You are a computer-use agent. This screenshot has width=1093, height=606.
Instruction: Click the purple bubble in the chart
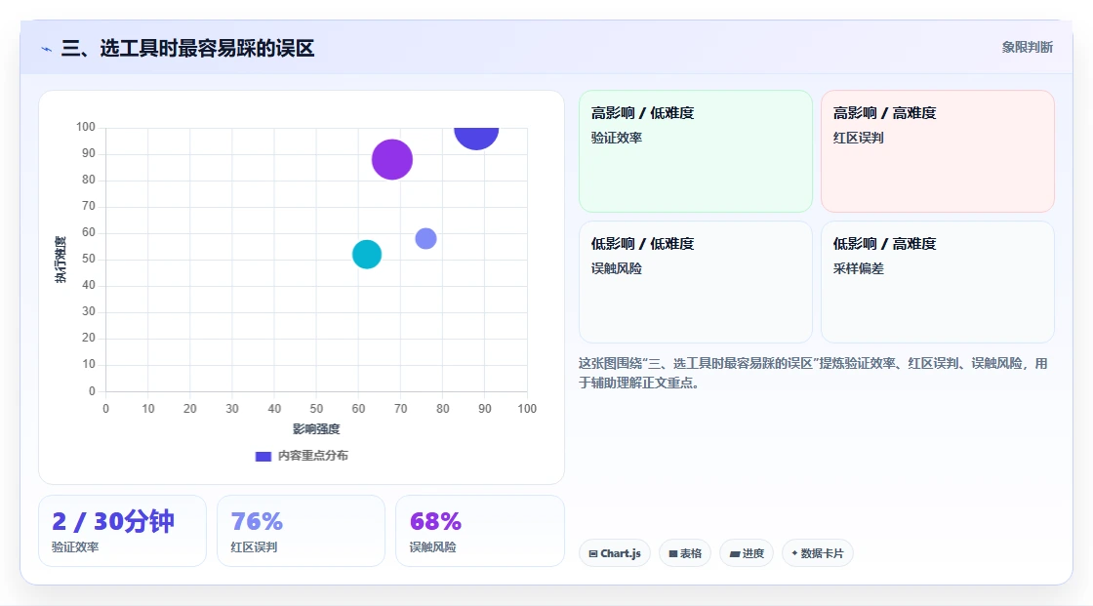tap(391, 160)
